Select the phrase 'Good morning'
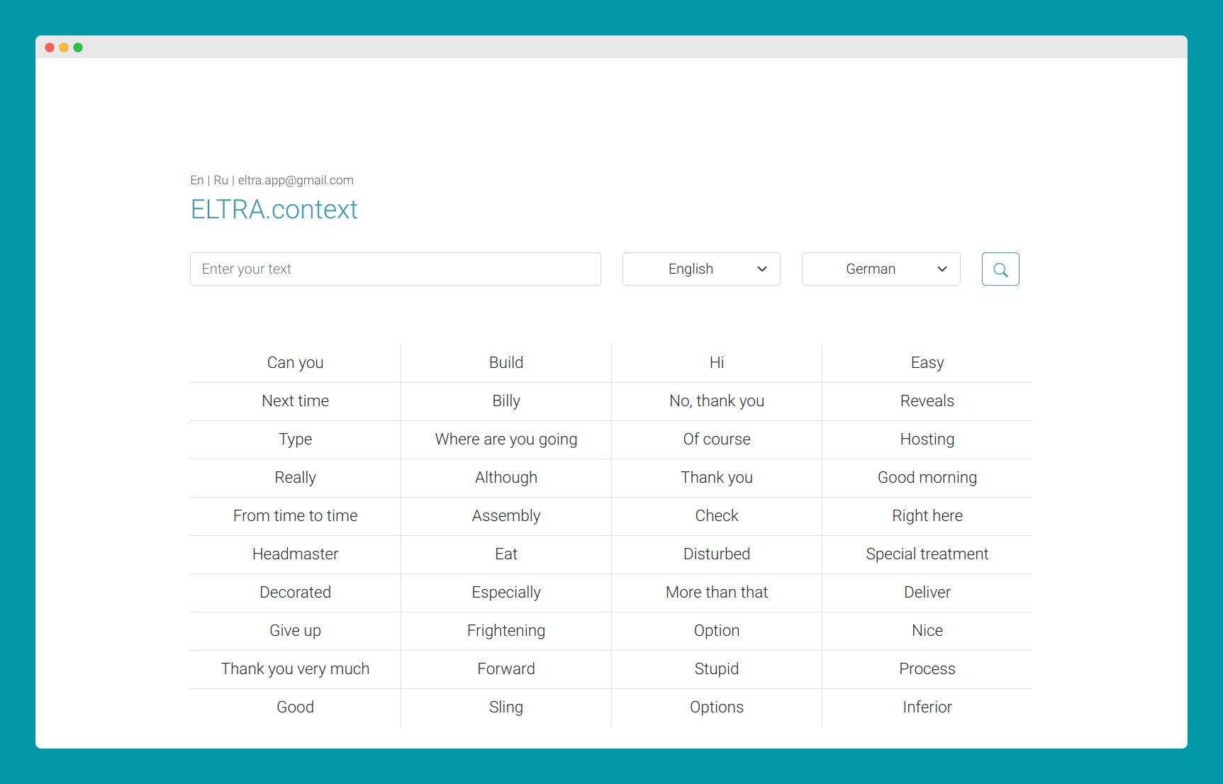Screen dimensions: 1223x784 point(927,477)
